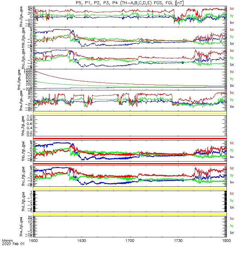Click the yellow status bar above tha_fgl_gse panel
Viewport: 243px width, 259px height.
(x=130, y=113)
